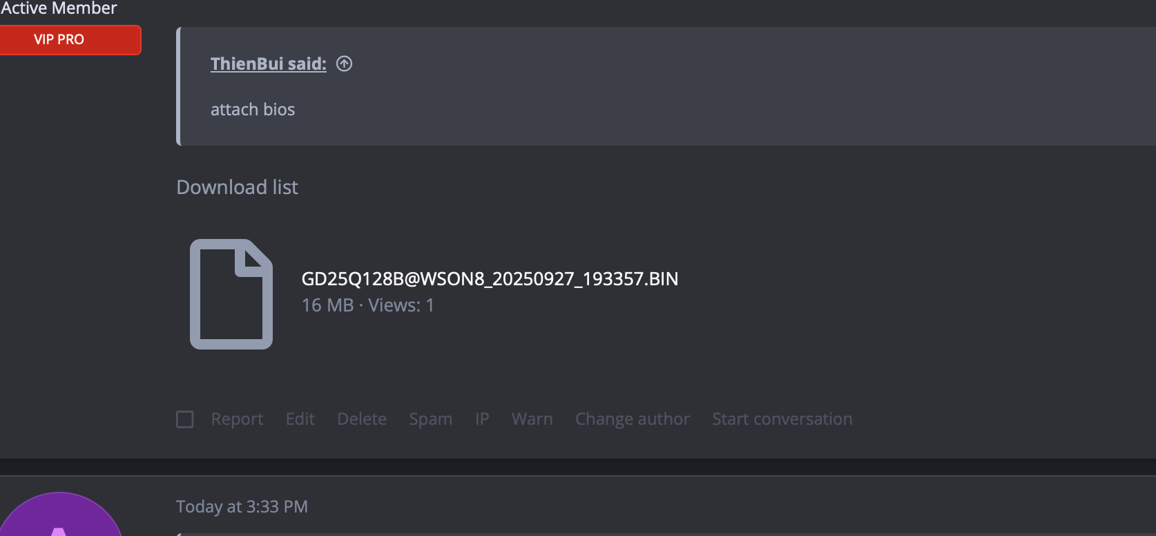
Task: Edit this post
Action: point(300,419)
